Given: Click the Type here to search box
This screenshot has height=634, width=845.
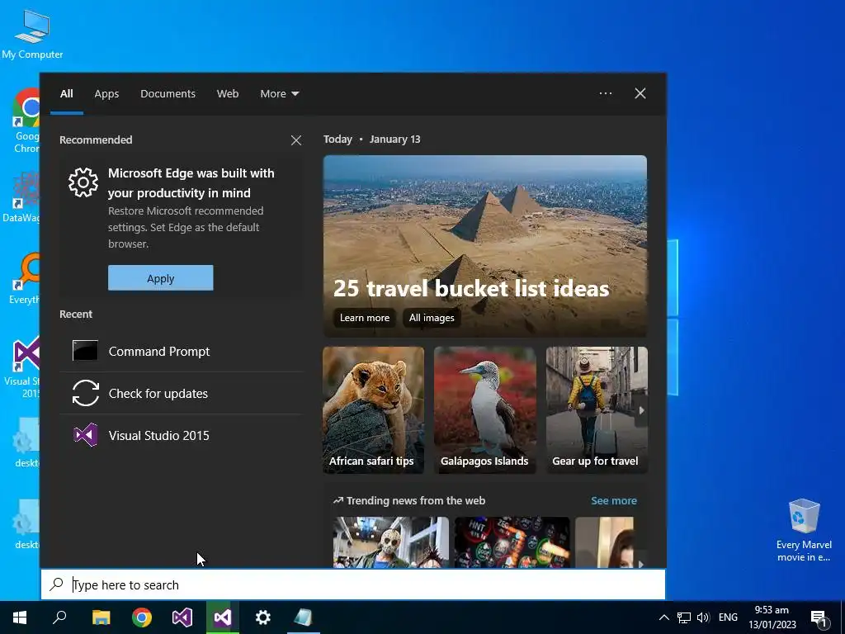Looking at the screenshot, I should [x=353, y=585].
